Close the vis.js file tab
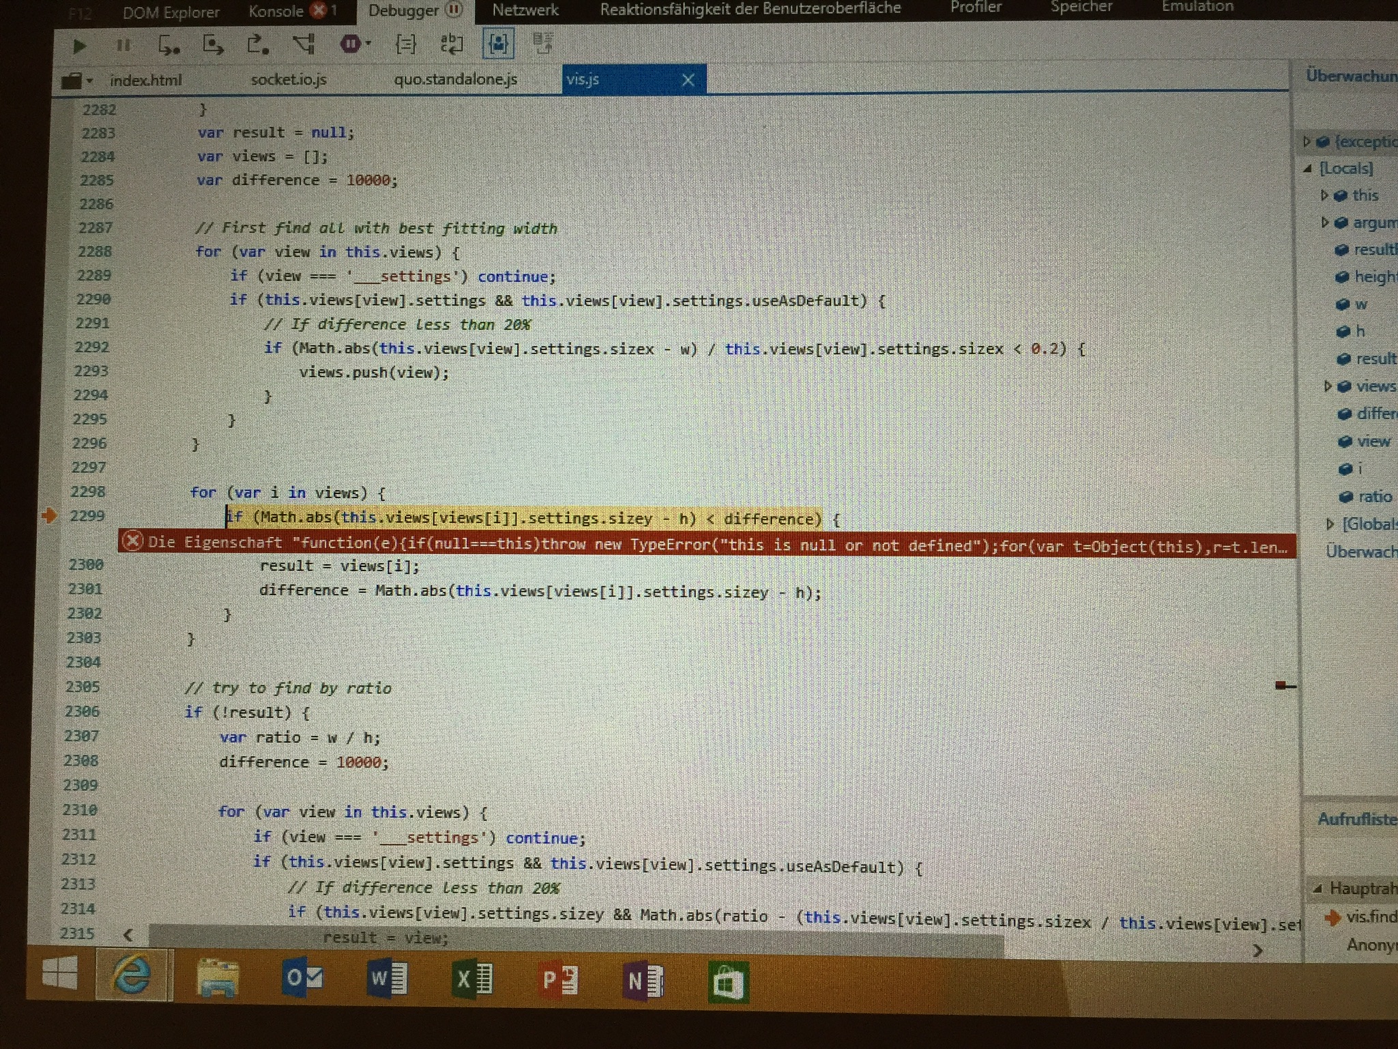This screenshot has height=1049, width=1398. [x=688, y=80]
